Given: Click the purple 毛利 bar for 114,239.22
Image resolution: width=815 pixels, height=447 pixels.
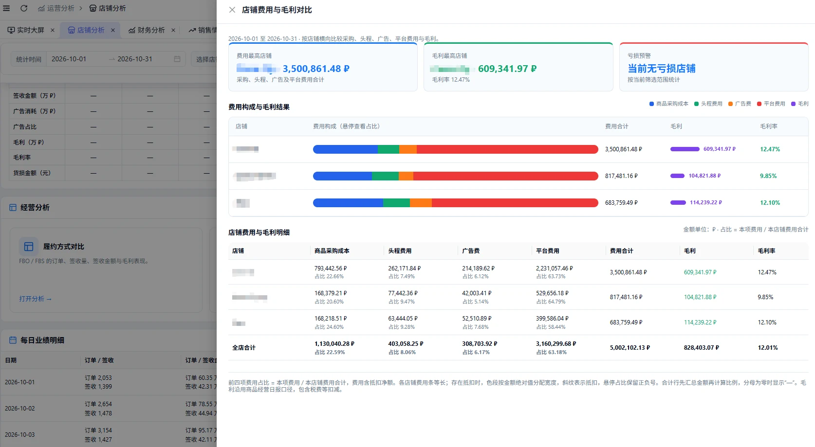Looking at the screenshot, I should (678, 203).
